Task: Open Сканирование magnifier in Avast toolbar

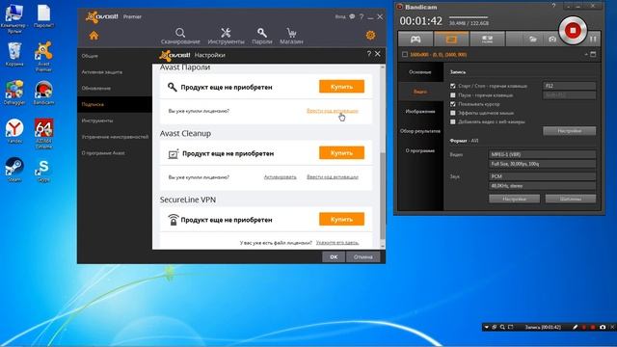Action: tap(180, 33)
